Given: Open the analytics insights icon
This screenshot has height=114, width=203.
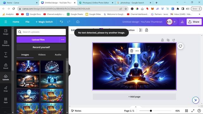Looking at the screenshot, I should (182, 22).
